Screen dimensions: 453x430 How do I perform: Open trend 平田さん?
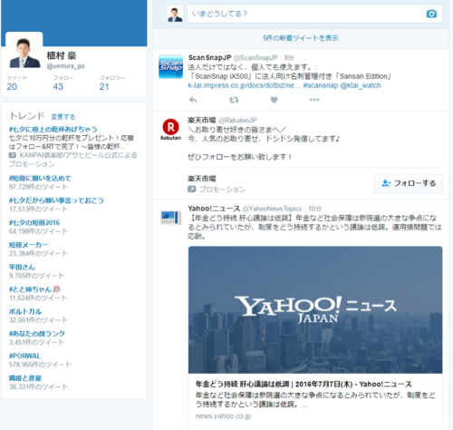[x=22, y=267]
